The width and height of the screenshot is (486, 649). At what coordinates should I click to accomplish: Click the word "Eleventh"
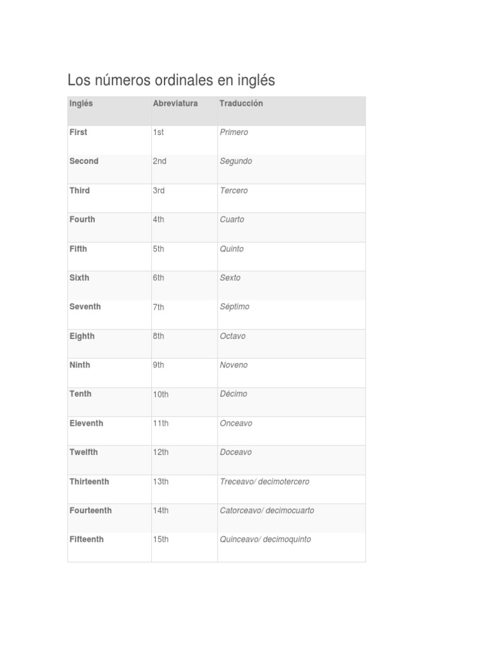[86, 423]
